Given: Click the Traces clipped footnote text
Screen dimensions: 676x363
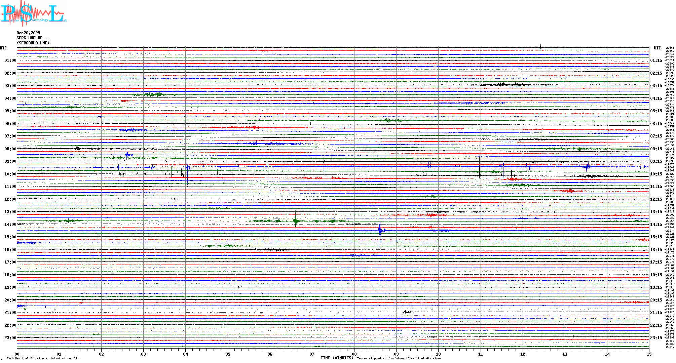Looking at the screenshot, I should (399, 358).
